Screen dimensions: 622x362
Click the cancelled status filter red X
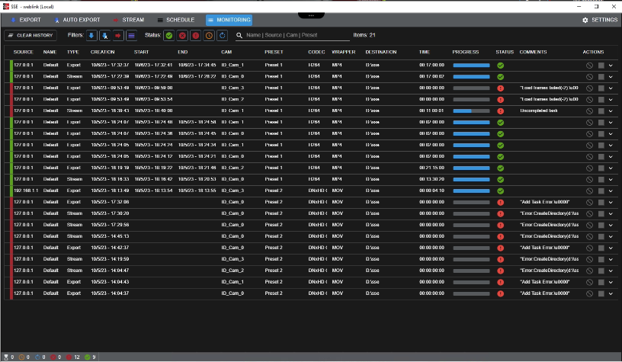coord(182,35)
